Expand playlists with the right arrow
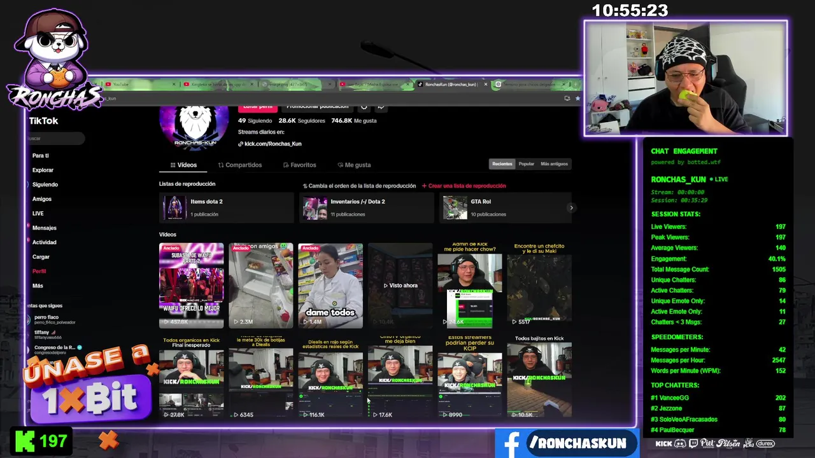The width and height of the screenshot is (815, 458). coord(571,207)
